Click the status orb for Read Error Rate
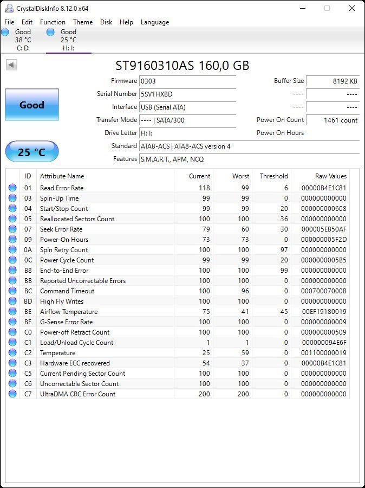 pos(12,188)
